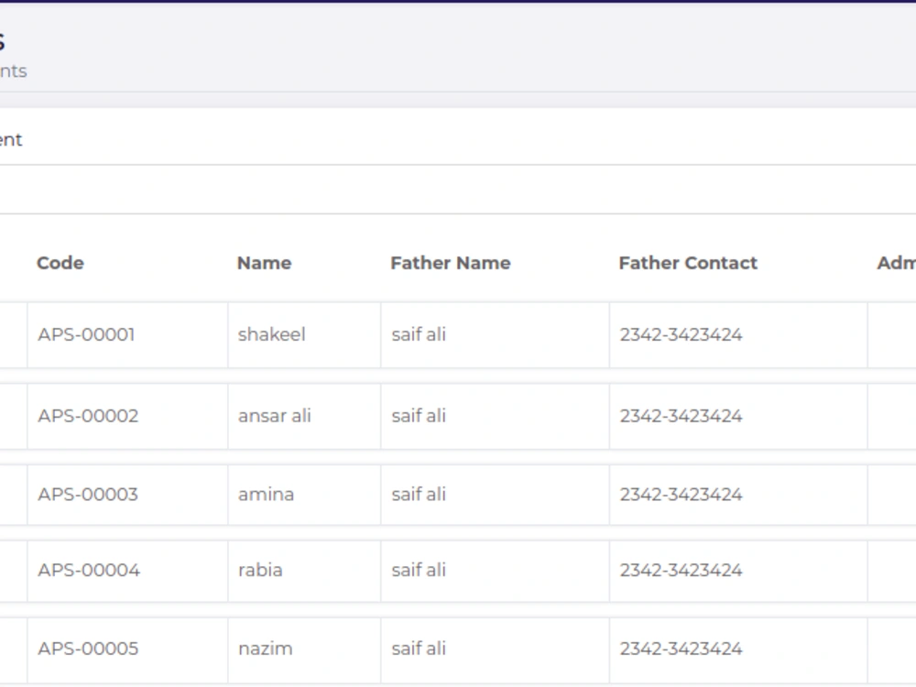
Task: Click father contact in APS-00001 row
Action: point(682,334)
